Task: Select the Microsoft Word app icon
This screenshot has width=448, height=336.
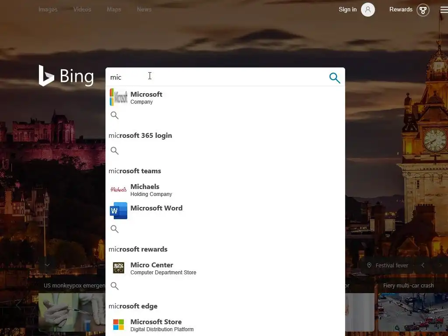Action: pyautogui.click(x=119, y=210)
